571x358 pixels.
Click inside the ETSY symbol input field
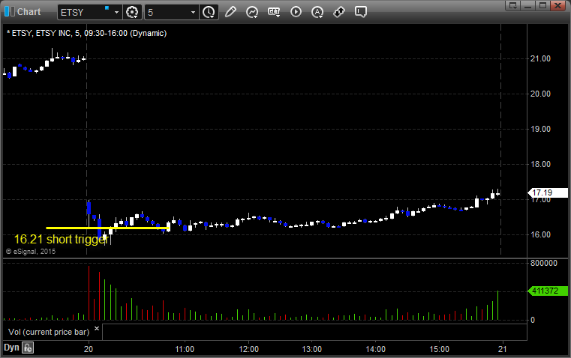tap(83, 12)
